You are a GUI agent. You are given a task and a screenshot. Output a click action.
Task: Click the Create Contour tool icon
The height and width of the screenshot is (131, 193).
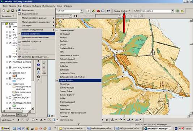coord(177,11)
